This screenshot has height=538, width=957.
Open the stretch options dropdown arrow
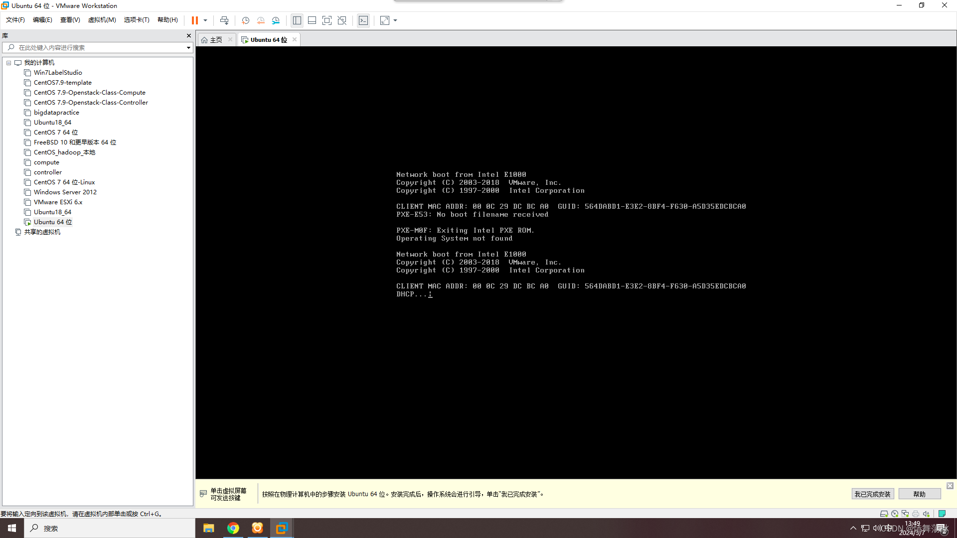pyautogui.click(x=395, y=20)
